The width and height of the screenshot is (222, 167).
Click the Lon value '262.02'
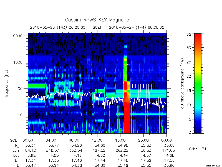pos(122,150)
